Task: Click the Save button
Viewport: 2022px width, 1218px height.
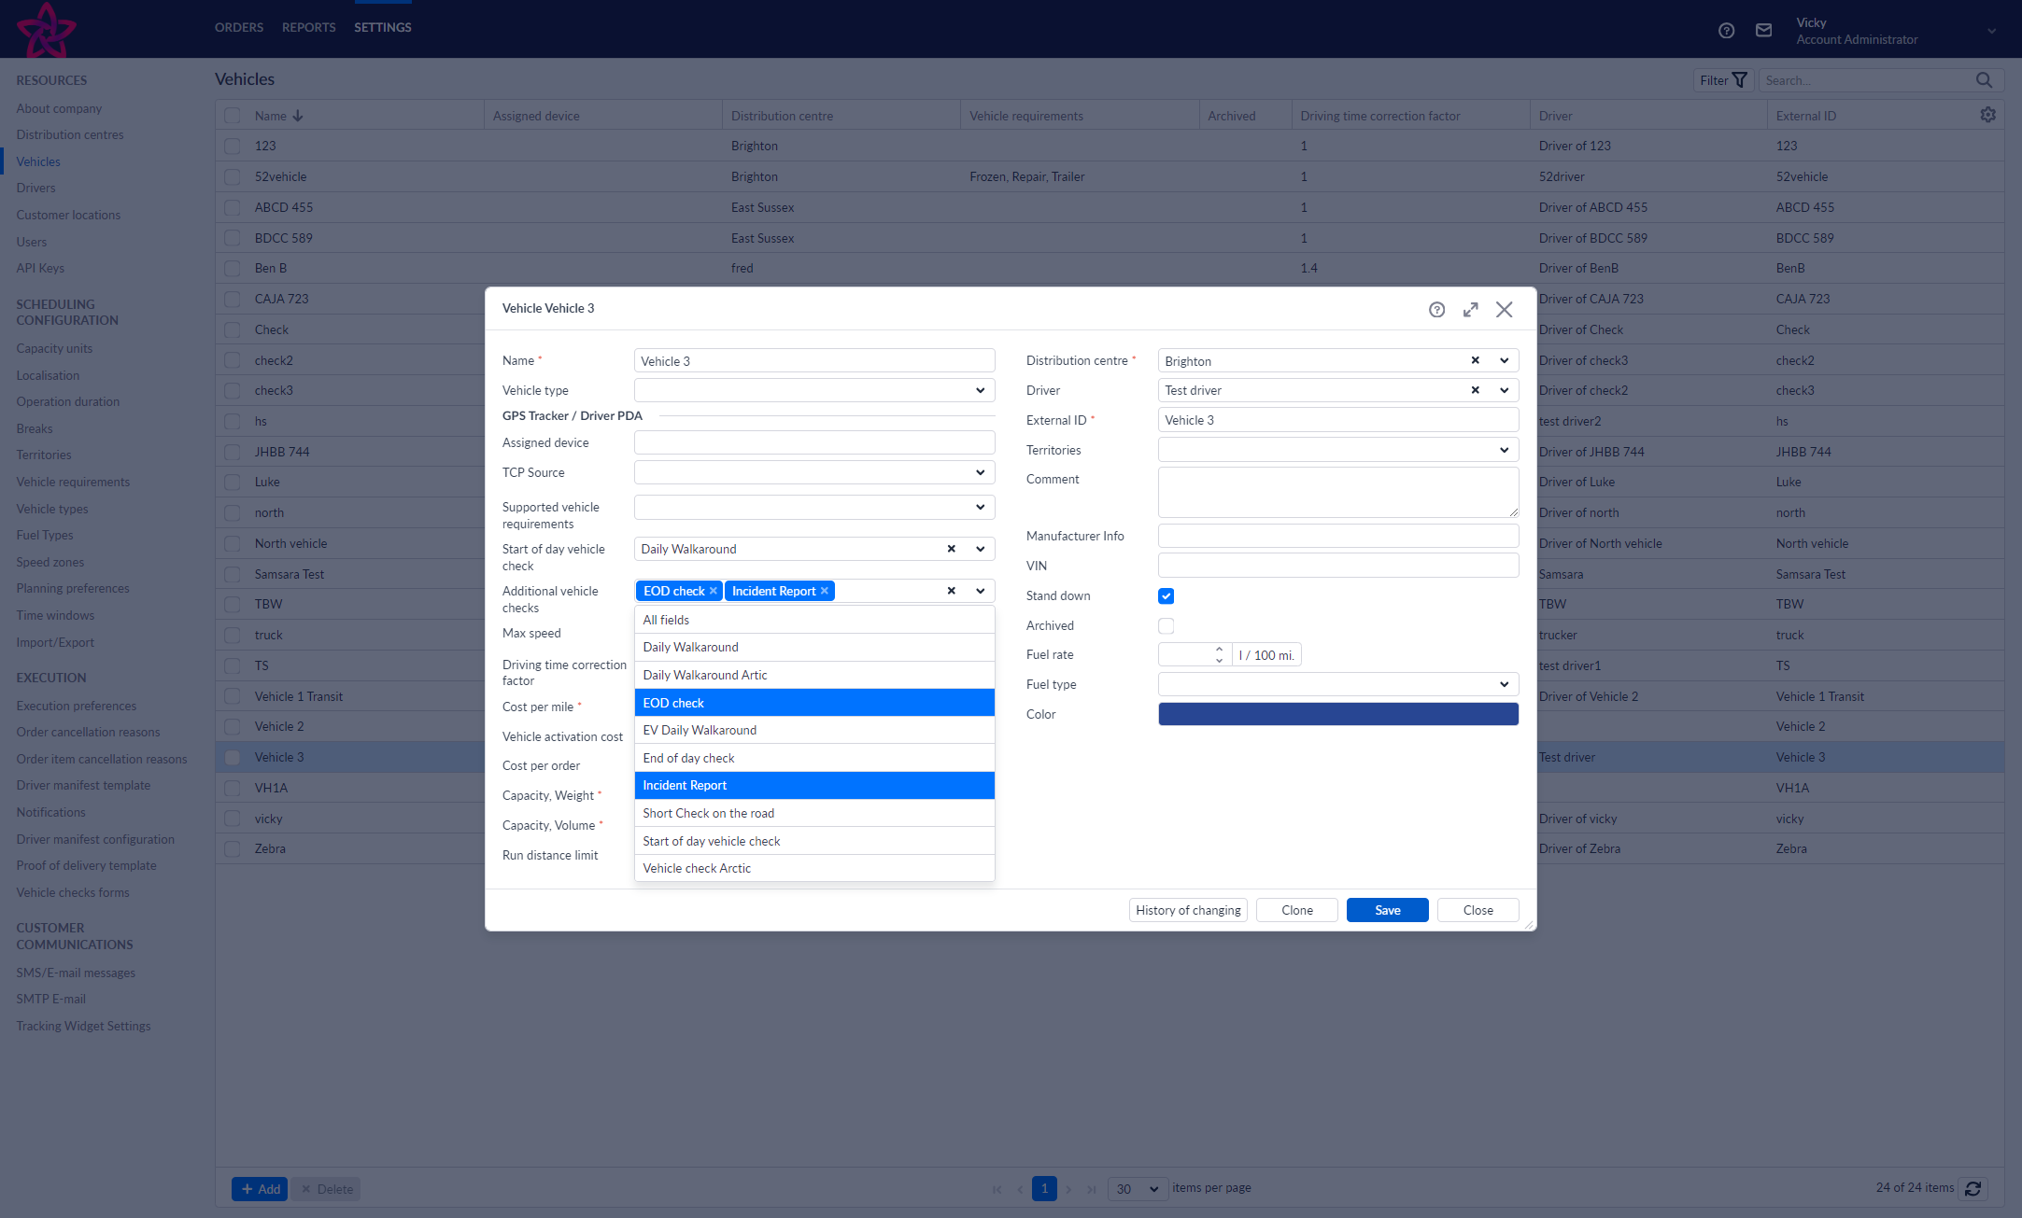Action: pyautogui.click(x=1387, y=910)
